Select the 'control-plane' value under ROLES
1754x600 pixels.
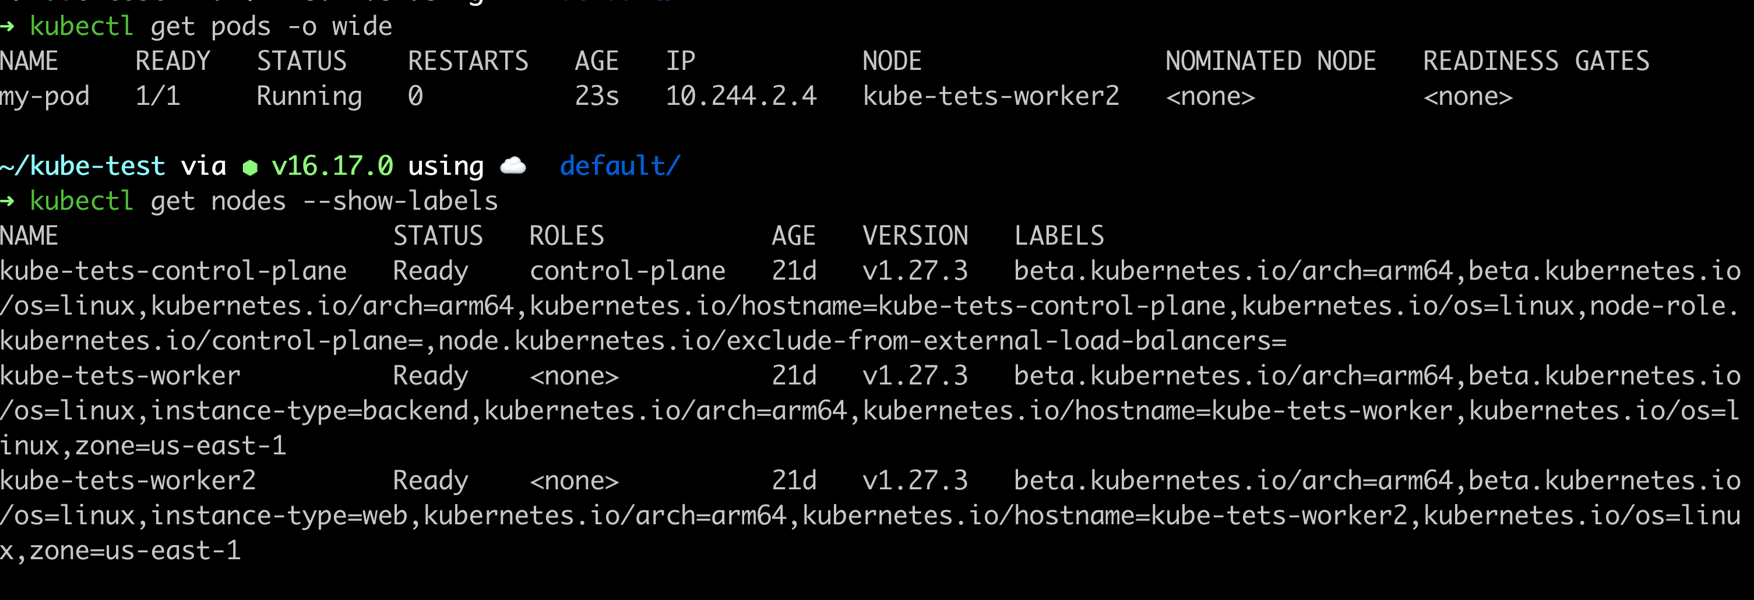[x=627, y=271]
